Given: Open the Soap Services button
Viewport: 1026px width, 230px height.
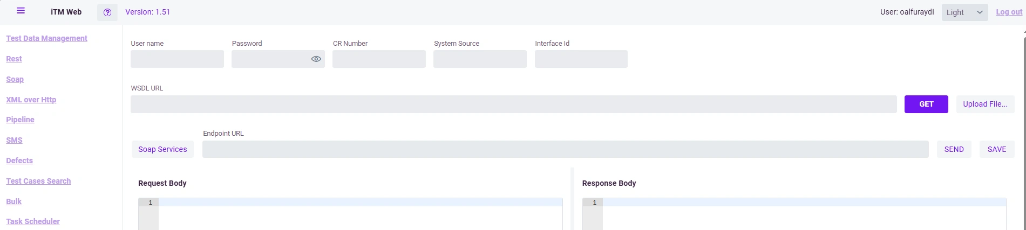Looking at the screenshot, I should [x=162, y=150].
